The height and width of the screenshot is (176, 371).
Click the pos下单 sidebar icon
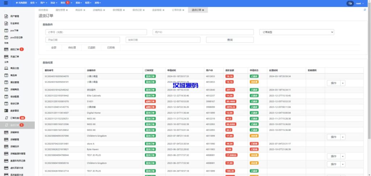point(7,30)
